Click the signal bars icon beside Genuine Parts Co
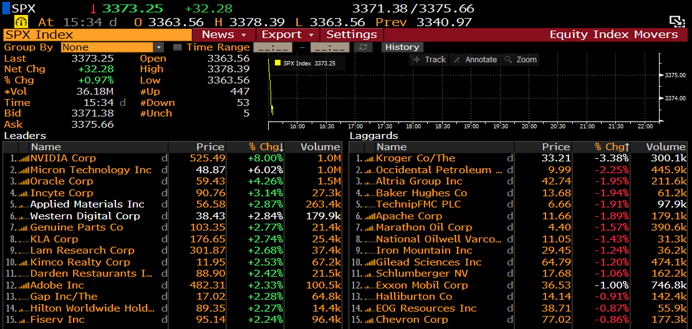 click(24, 227)
